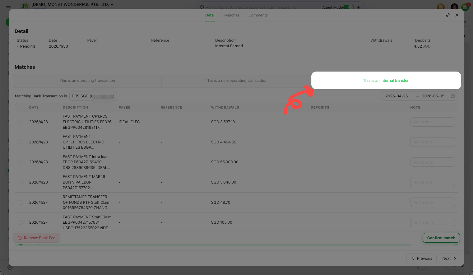473x275 pixels.
Task: Select radio for SGD 105.00 Staff Claim
Action: 21,222
